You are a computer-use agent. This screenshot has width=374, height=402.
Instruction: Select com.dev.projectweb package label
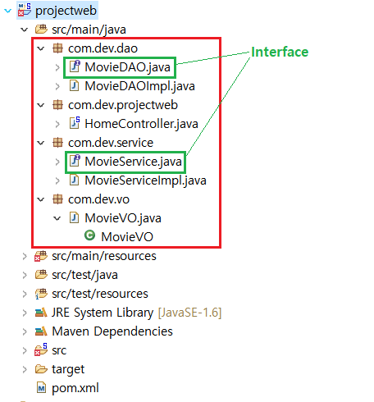[123, 105]
